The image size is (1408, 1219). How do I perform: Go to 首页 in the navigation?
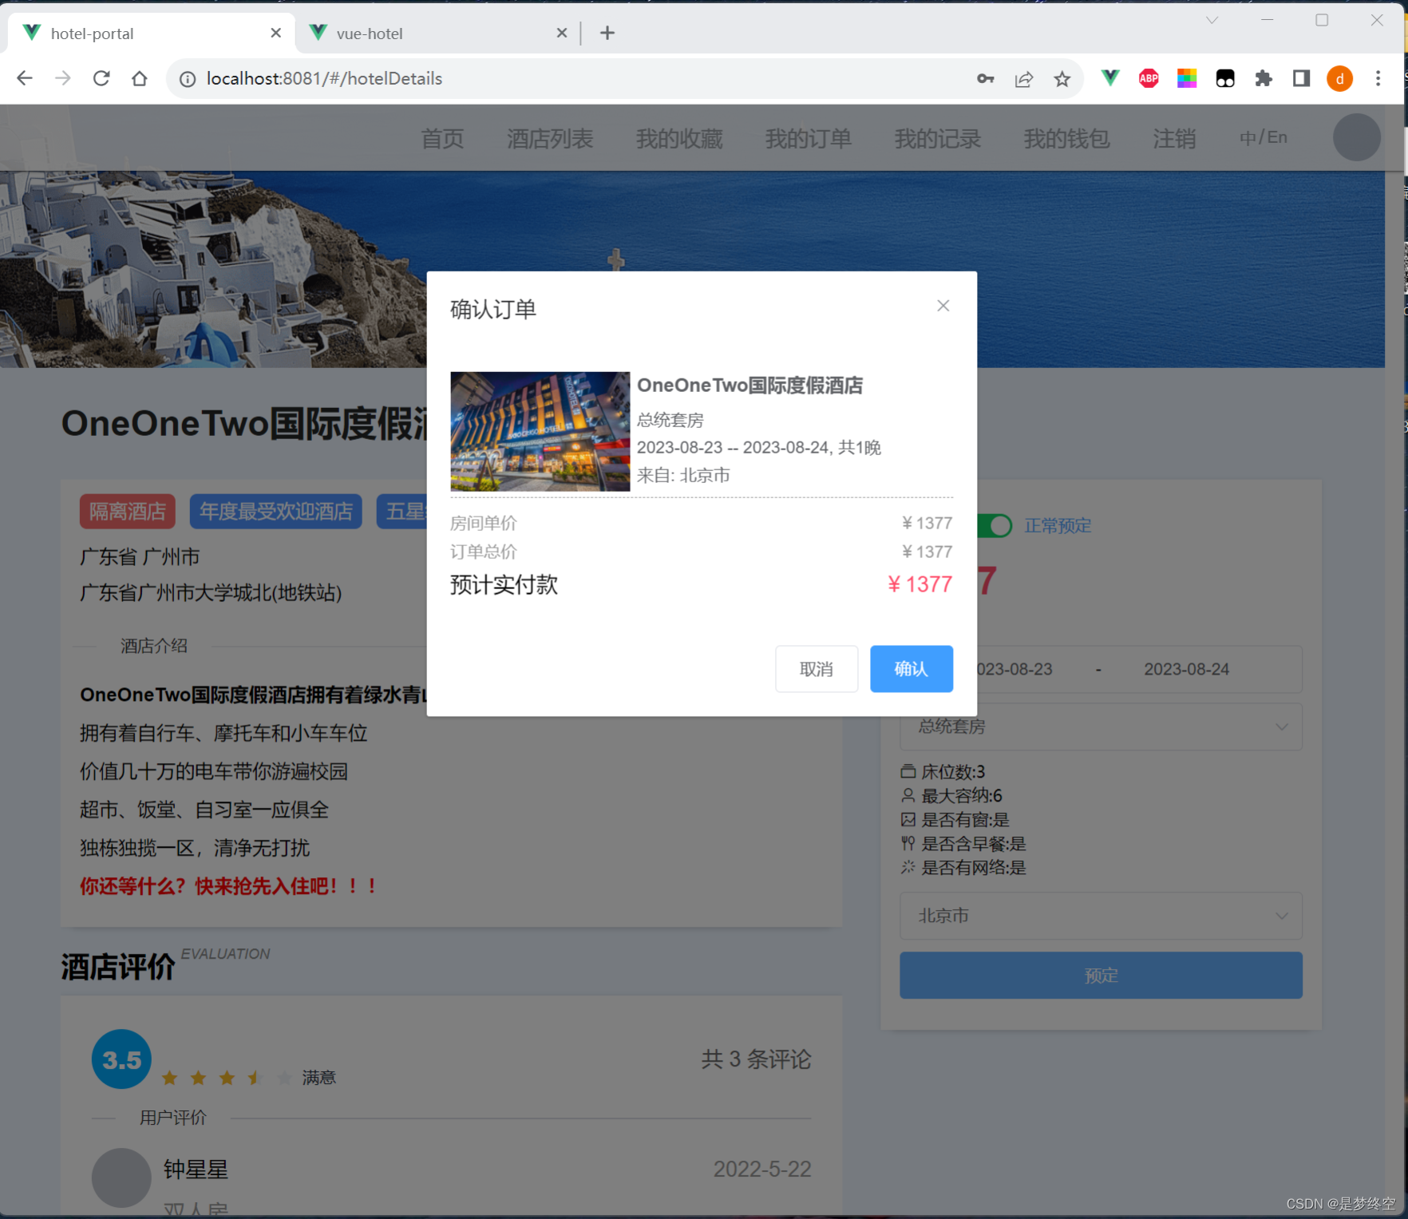pyautogui.click(x=442, y=138)
